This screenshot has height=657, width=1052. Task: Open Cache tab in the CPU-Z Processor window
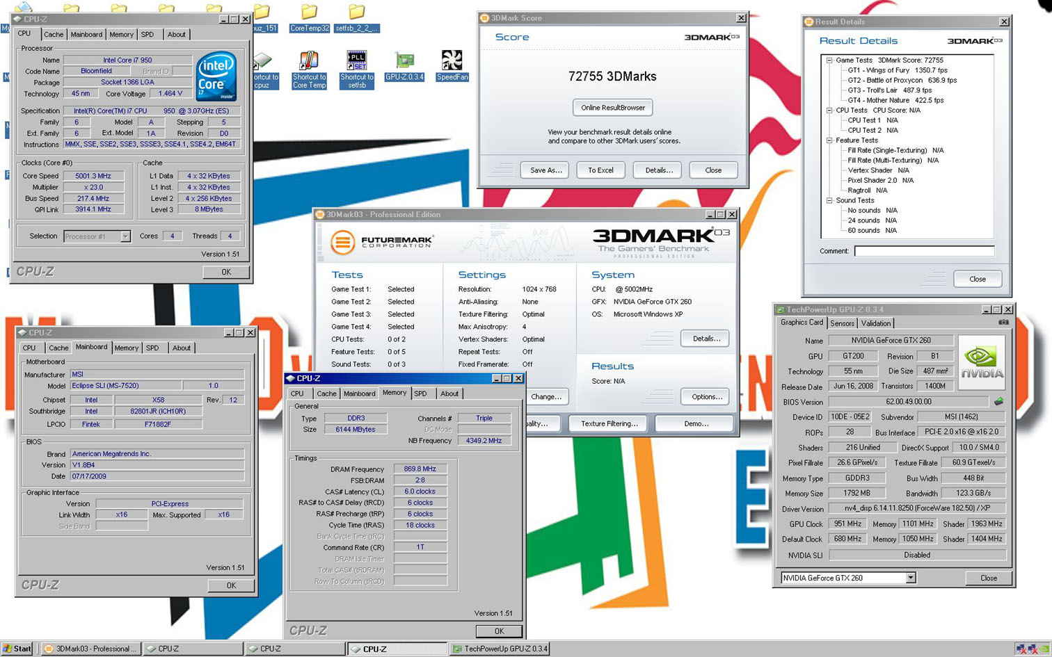tap(54, 34)
